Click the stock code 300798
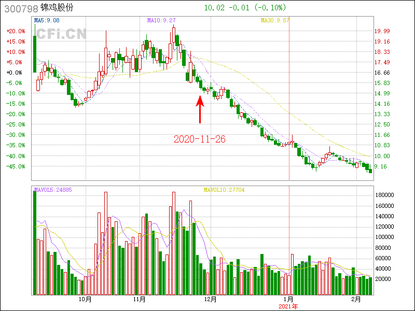The width and height of the screenshot is (415, 311). click(17, 8)
